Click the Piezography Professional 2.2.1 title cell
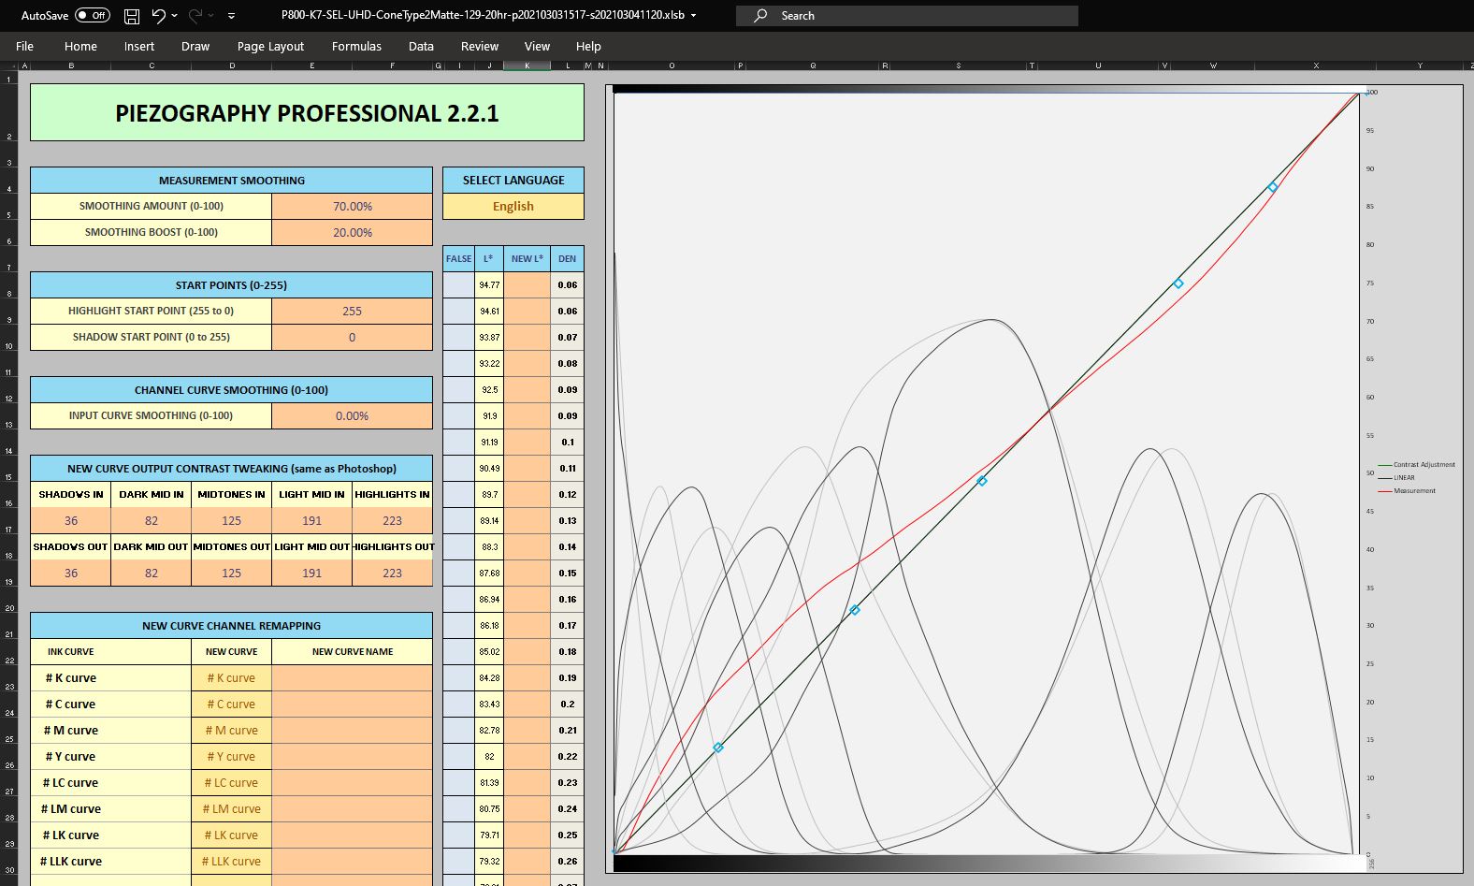Screen dimensions: 1474x886 (x=307, y=113)
